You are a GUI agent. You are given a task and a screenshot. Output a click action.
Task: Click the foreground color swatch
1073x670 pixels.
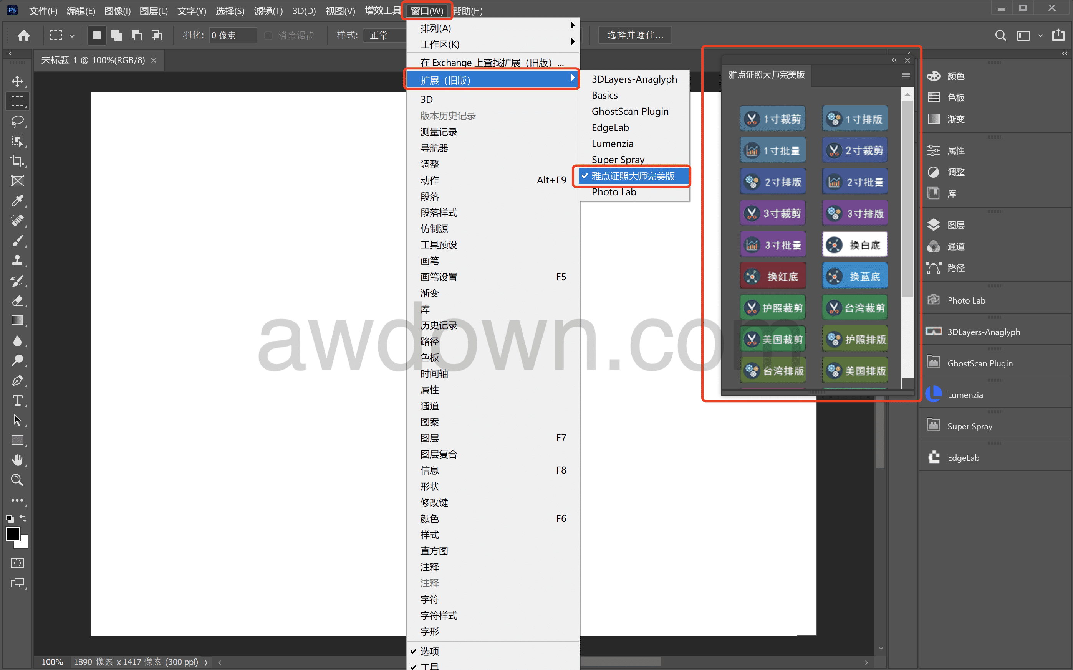13,533
